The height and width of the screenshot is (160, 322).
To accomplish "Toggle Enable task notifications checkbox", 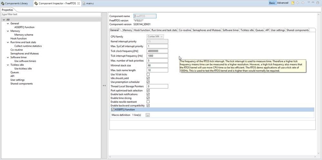I will point(148,94).
